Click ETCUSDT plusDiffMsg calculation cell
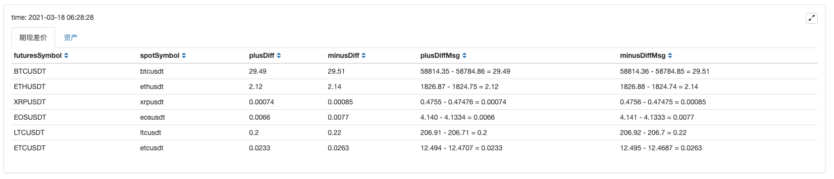 [461, 148]
